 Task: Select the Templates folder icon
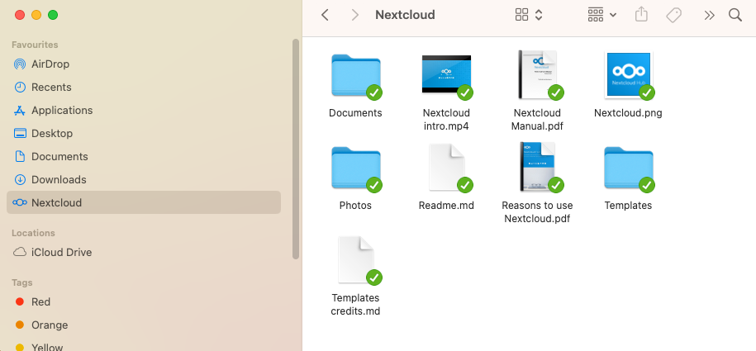[x=628, y=168]
